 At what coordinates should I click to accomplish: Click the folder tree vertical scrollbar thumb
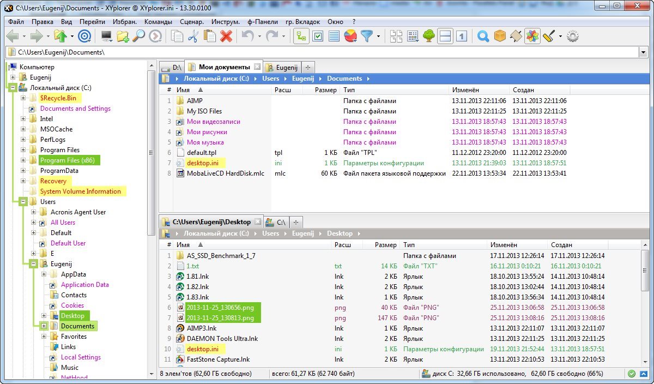point(152,153)
